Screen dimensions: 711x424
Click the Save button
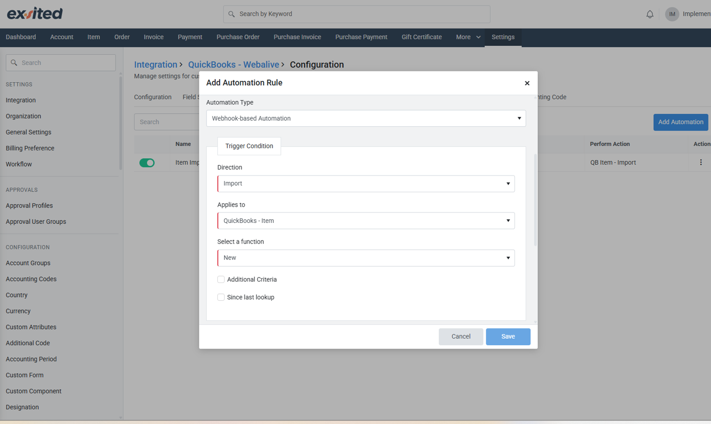(x=508, y=337)
